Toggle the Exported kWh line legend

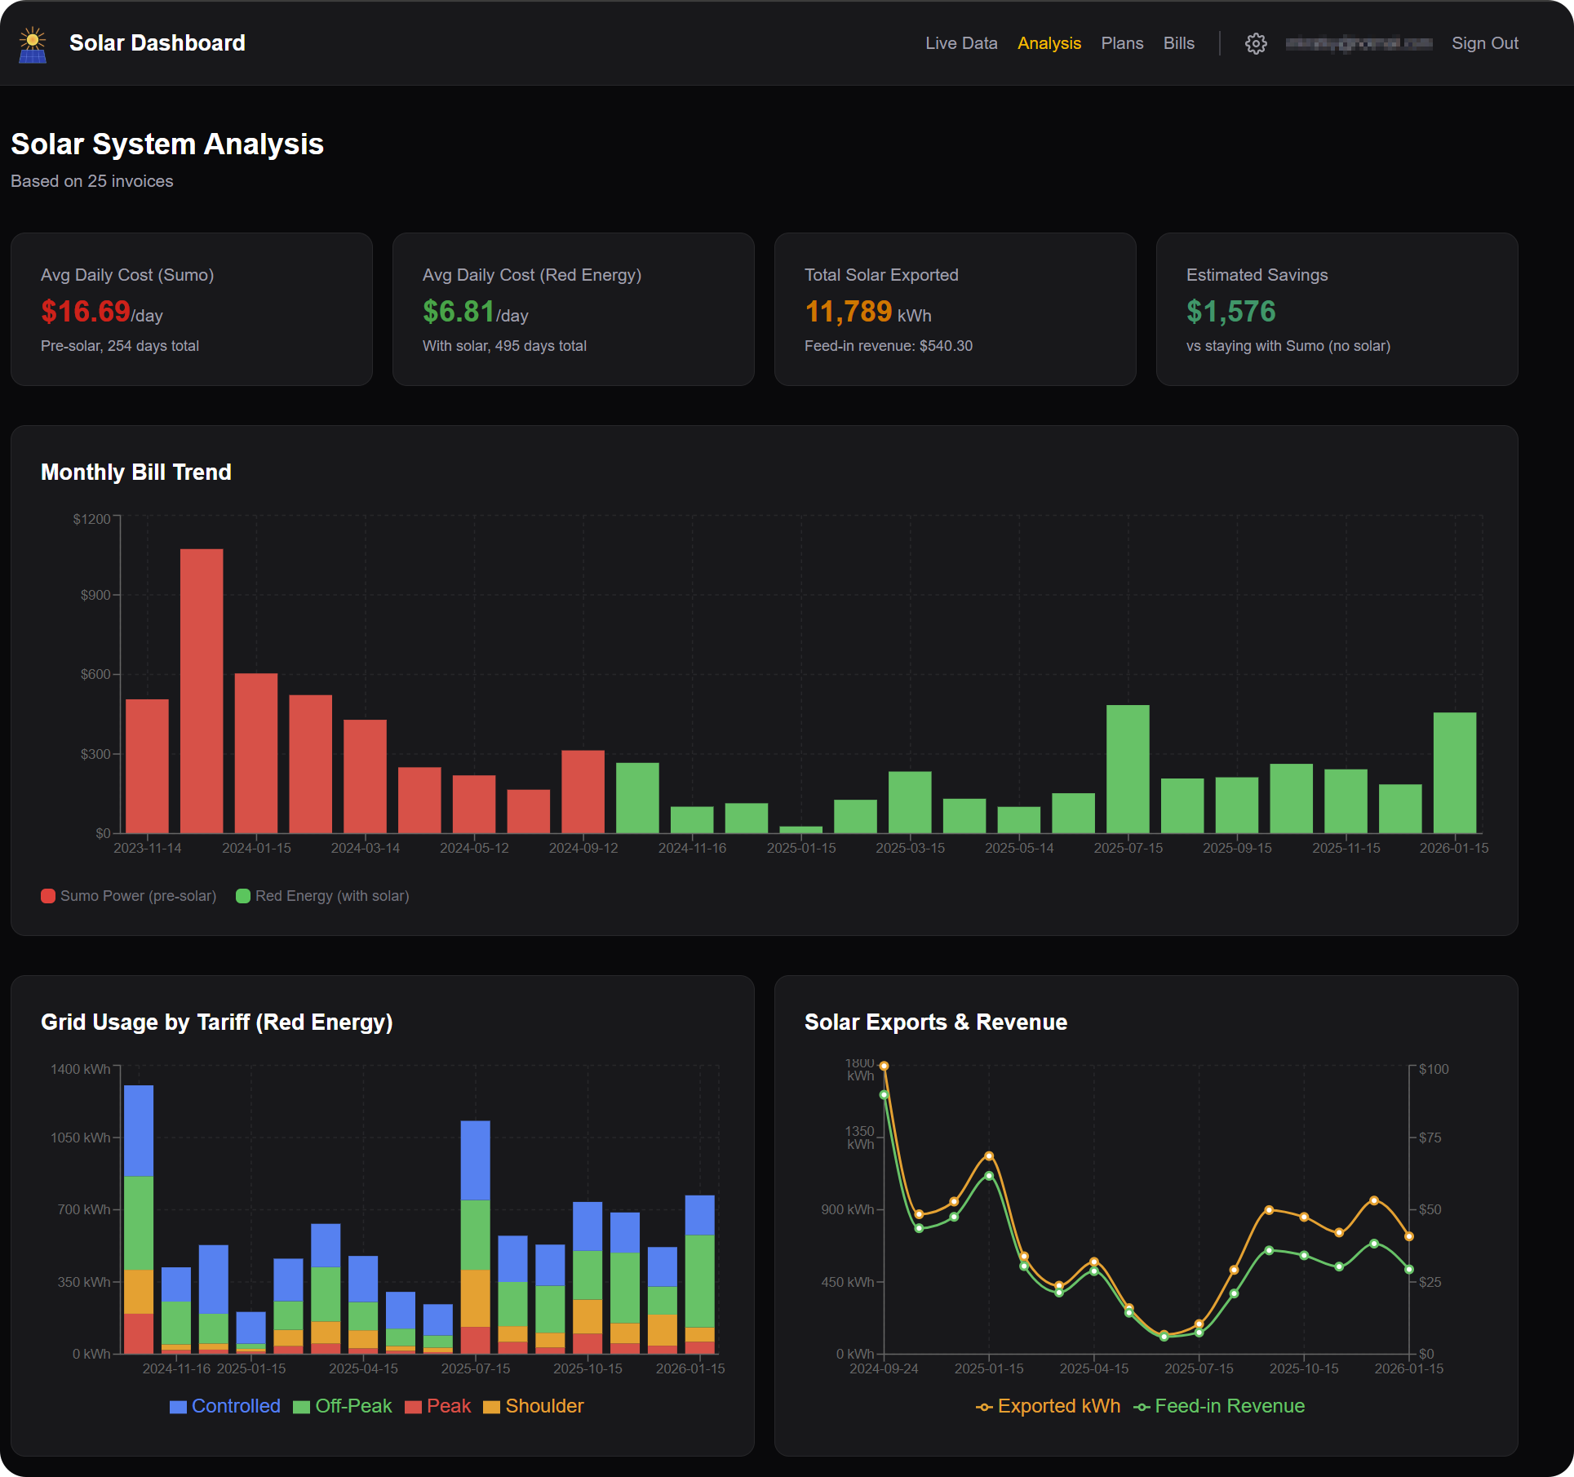(1049, 1406)
